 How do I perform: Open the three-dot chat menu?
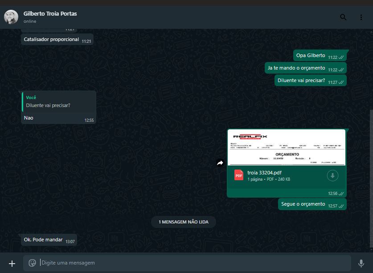[x=361, y=17]
